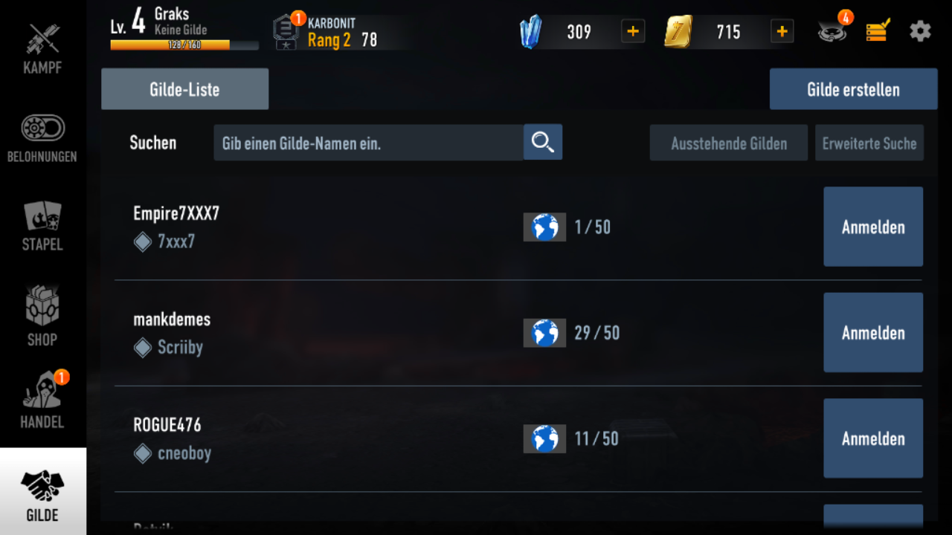This screenshot has height=535, width=952.
Task: Open the mail inbox with badge 4
Action: pos(833,30)
